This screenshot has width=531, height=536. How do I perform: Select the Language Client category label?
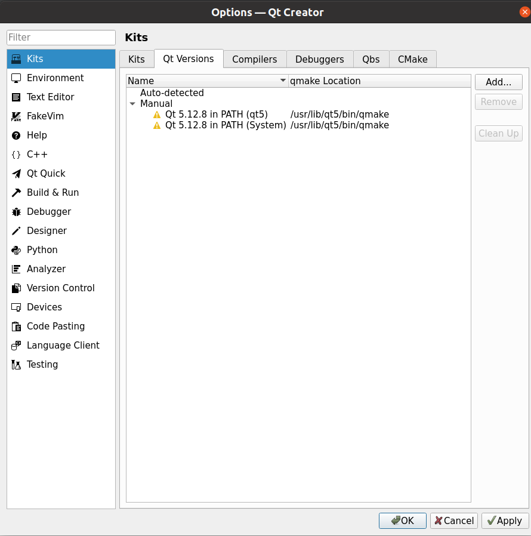[63, 346]
